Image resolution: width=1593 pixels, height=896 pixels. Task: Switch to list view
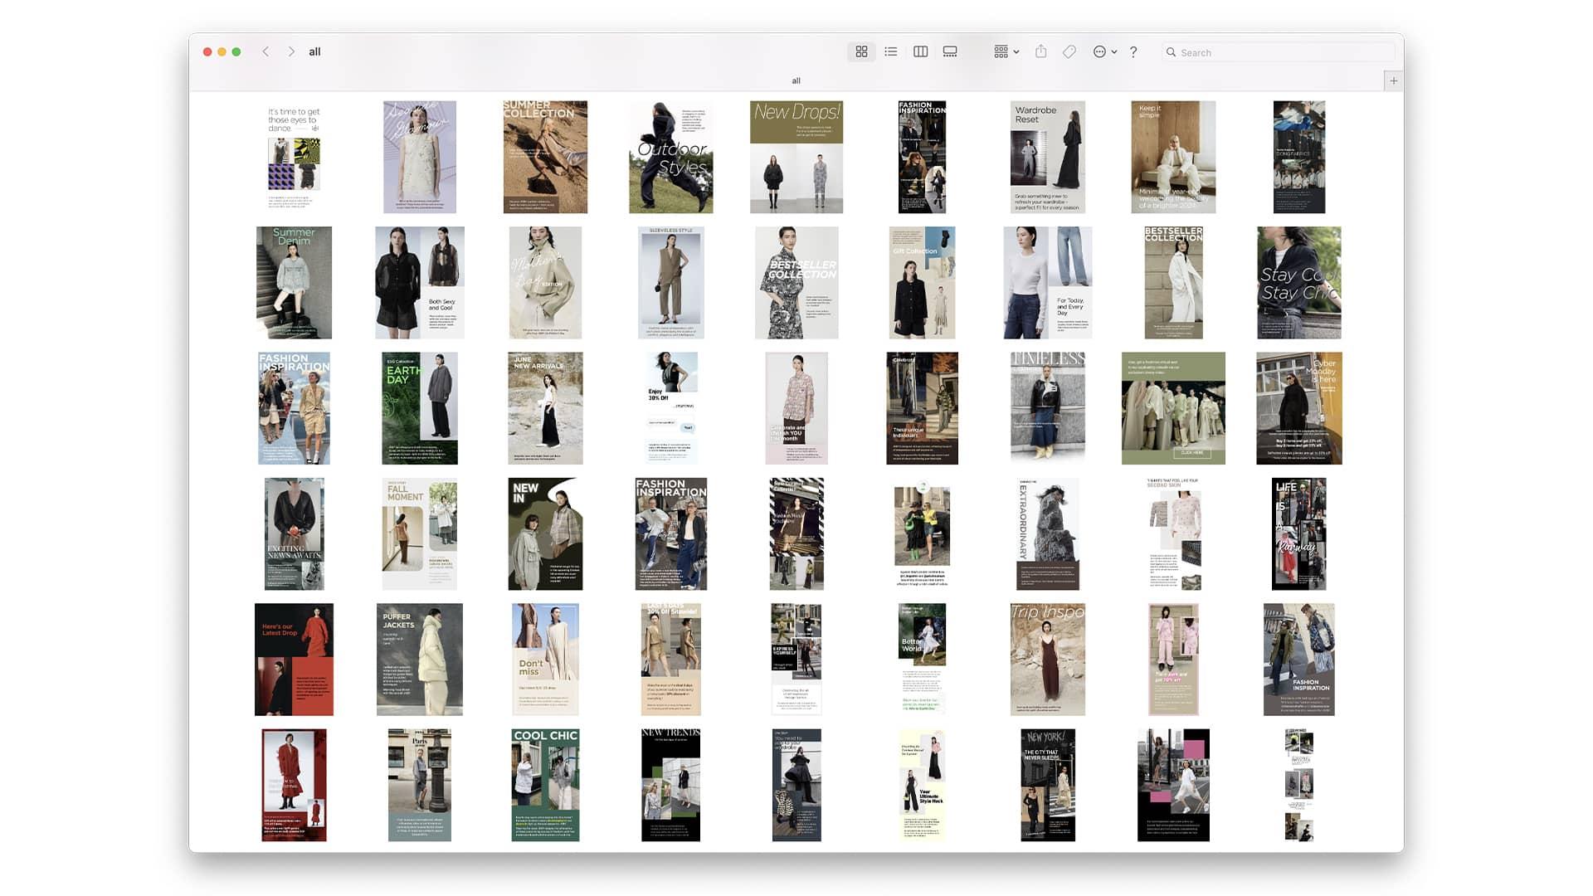point(891,51)
